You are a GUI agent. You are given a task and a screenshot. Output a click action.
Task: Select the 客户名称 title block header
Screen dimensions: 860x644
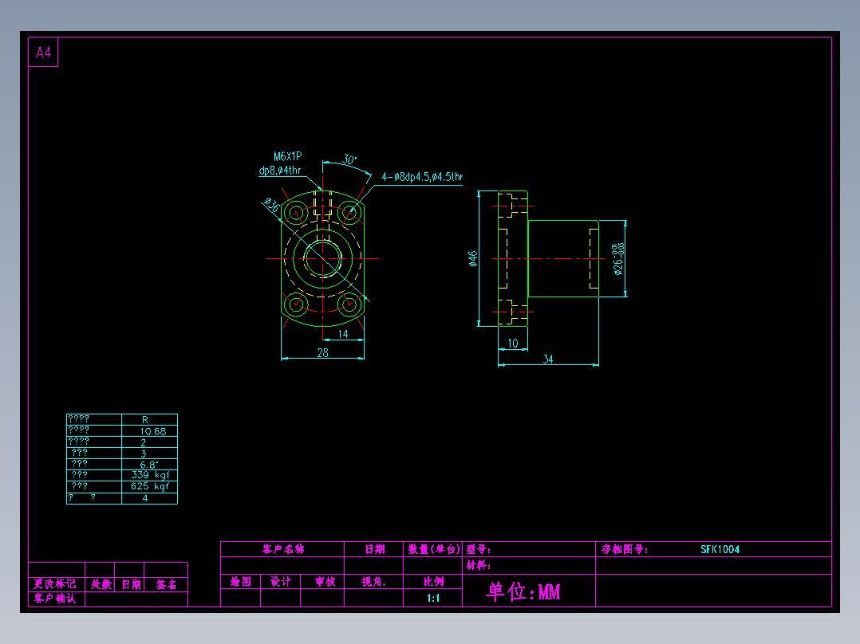pyautogui.click(x=283, y=549)
